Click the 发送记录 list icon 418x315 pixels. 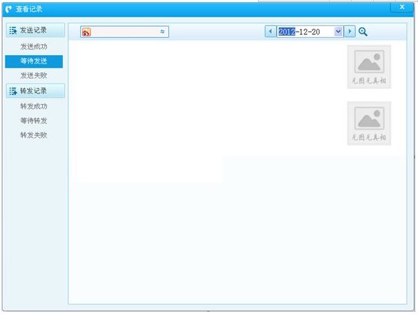13,30
